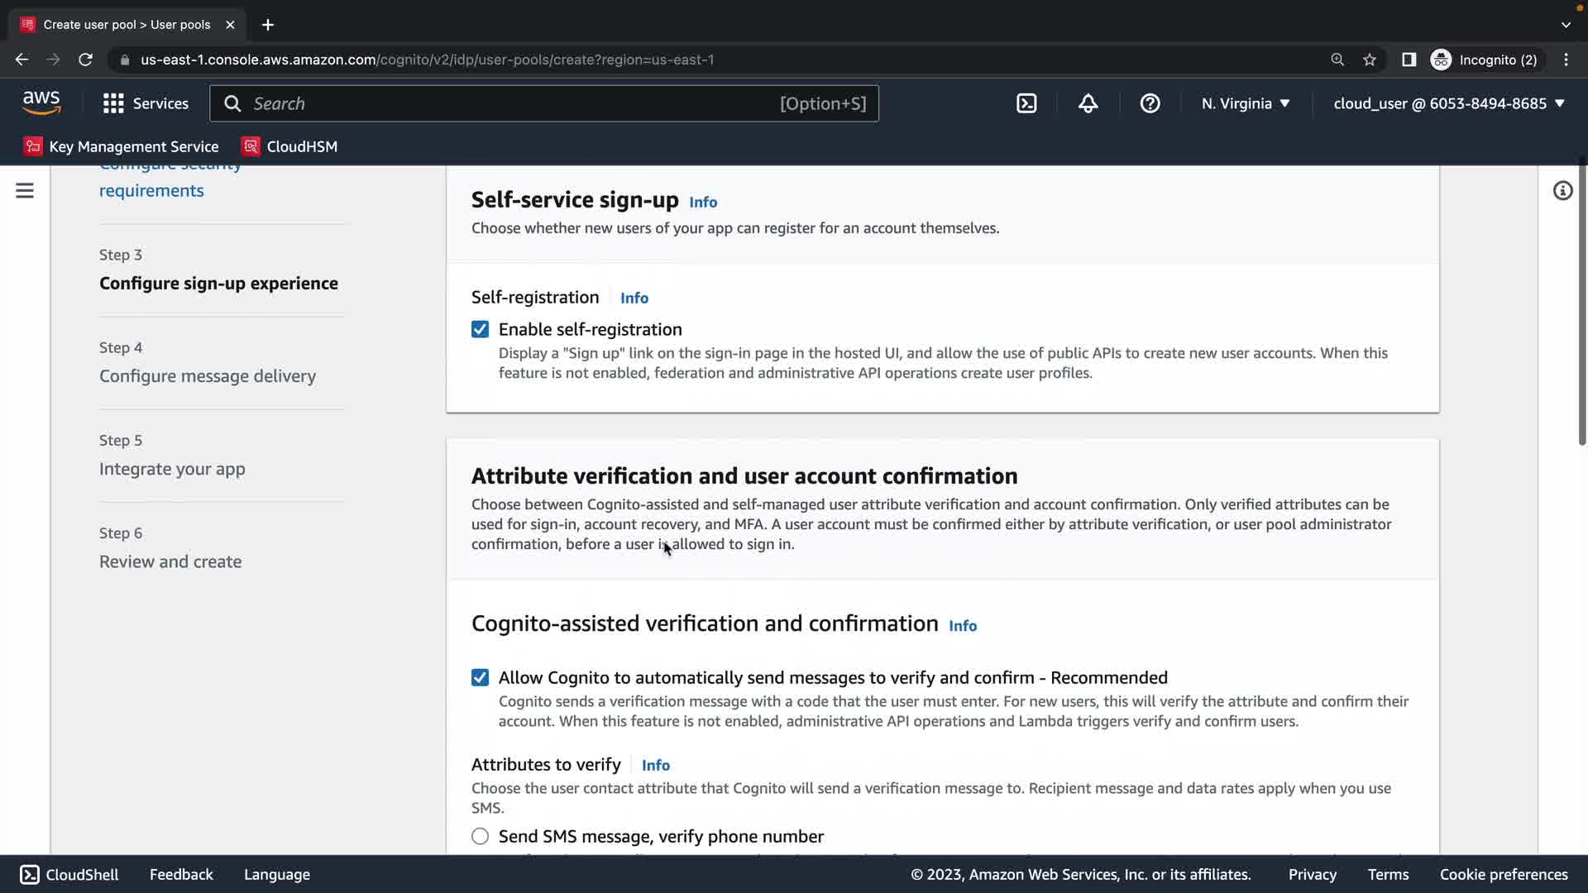Go to AWS console home logo
Image resolution: width=1588 pixels, height=893 pixels.
tap(41, 103)
